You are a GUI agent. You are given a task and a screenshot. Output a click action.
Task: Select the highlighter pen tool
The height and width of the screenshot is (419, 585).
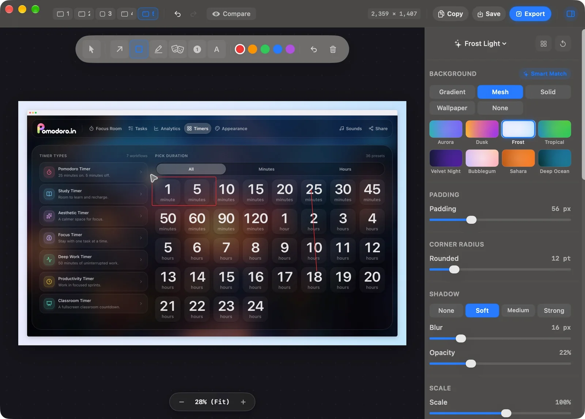click(x=158, y=49)
